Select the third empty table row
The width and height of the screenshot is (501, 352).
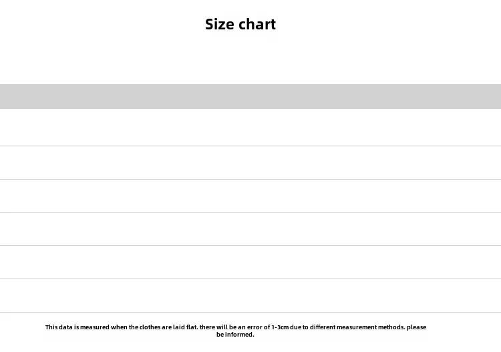pos(251,196)
